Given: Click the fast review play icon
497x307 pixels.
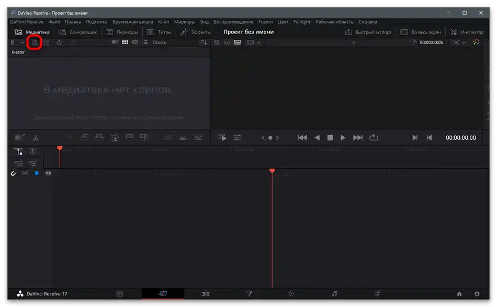Looking at the screenshot, I should pyautogui.click(x=222, y=137).
